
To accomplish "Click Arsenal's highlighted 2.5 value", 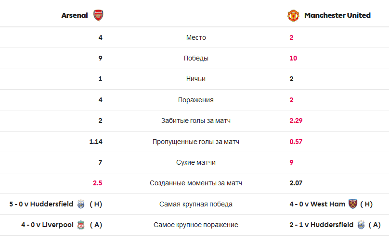I will coord(98,183).
